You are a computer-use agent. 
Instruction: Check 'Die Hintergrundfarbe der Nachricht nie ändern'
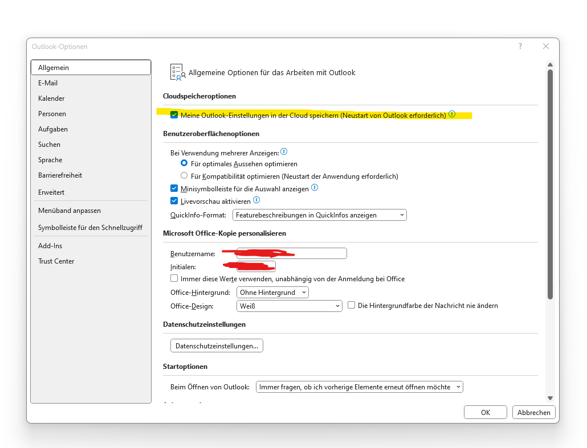351,305
